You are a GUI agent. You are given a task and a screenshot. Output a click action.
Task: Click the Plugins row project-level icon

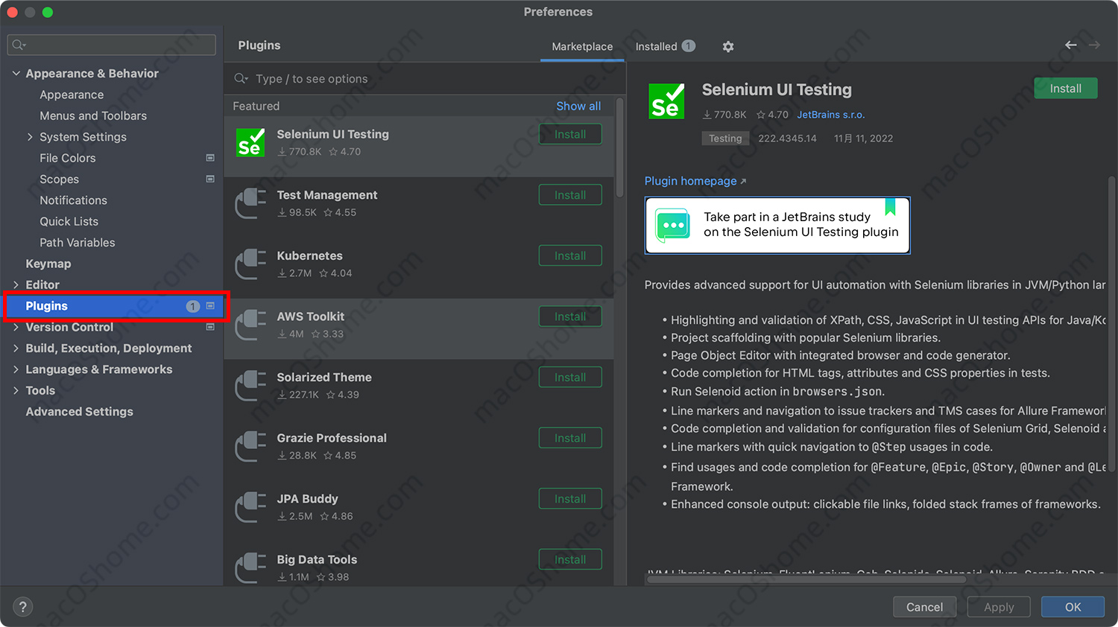coord(210,306)
